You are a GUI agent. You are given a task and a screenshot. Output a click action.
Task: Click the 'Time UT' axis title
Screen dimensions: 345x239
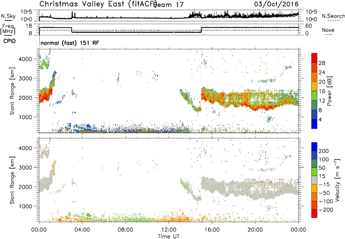point(169,236)
